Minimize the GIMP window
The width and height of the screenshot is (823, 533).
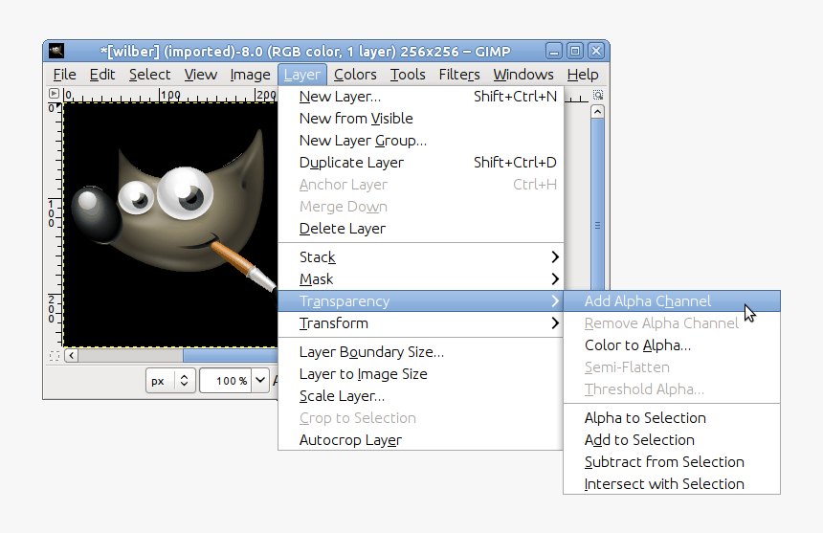click(x=554, y=51)
